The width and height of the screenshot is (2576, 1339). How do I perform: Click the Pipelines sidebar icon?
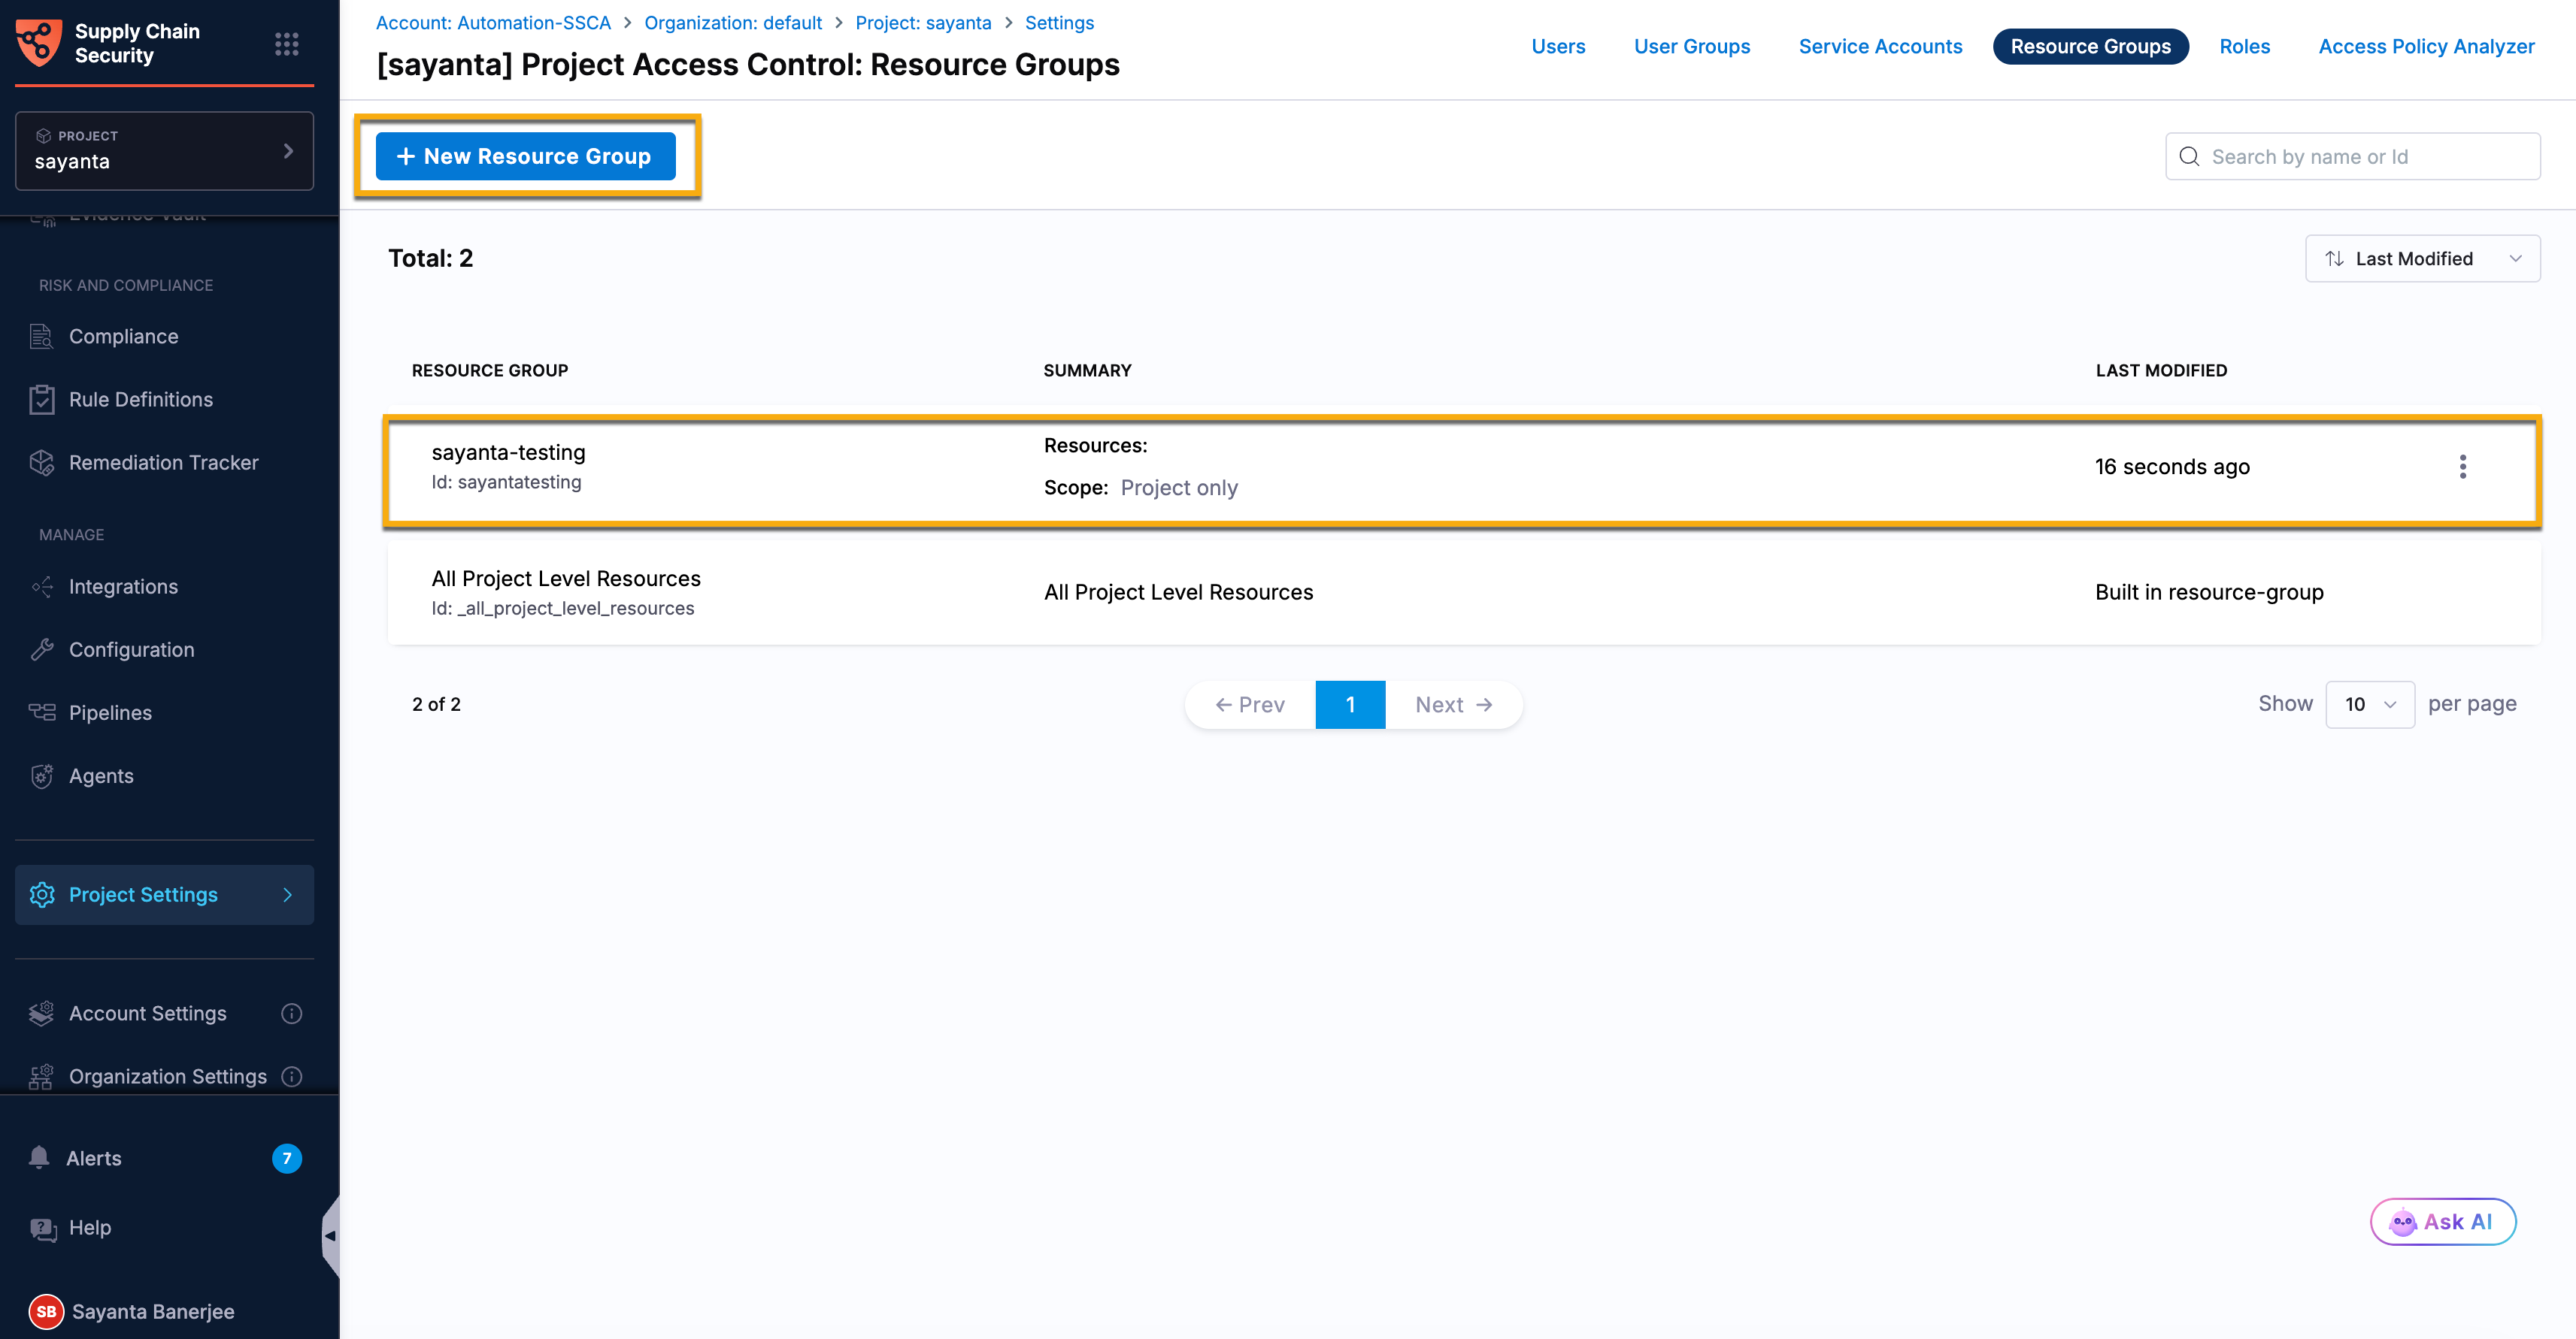(42, 712)
